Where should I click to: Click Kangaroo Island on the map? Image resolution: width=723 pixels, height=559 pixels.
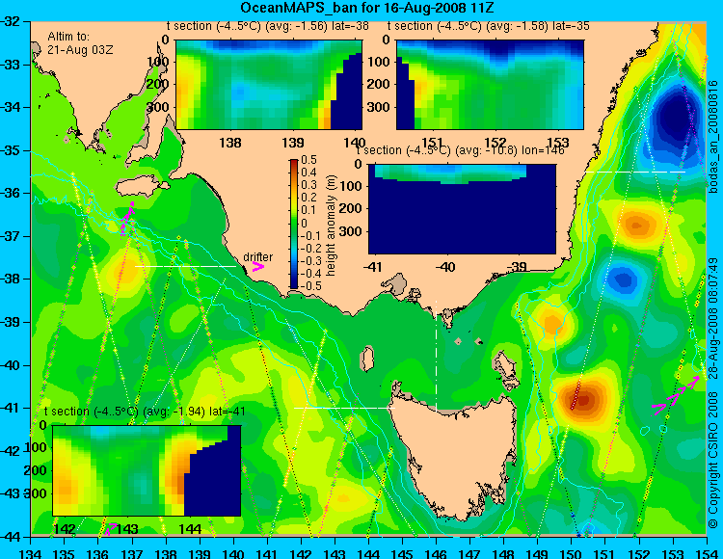141,187
